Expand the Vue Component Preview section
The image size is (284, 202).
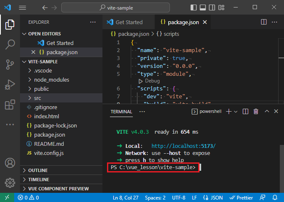coord(61,189)
